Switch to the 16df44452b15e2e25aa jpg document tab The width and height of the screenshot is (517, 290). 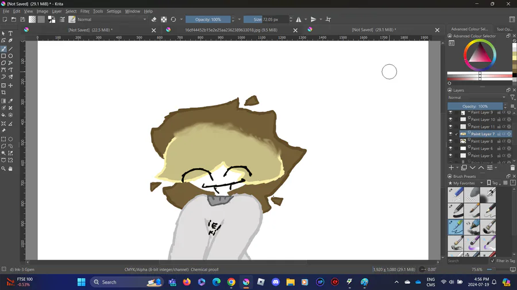231,30
